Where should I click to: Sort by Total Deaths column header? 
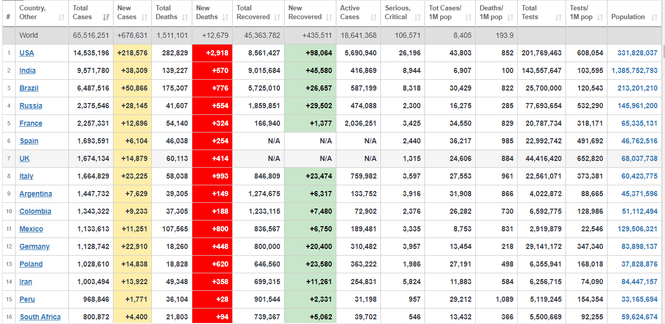click(172, 13)
